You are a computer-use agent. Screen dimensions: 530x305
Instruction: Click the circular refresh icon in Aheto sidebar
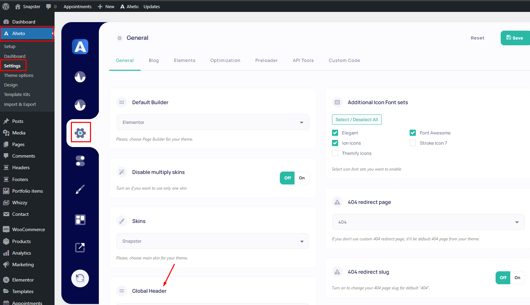80,278
